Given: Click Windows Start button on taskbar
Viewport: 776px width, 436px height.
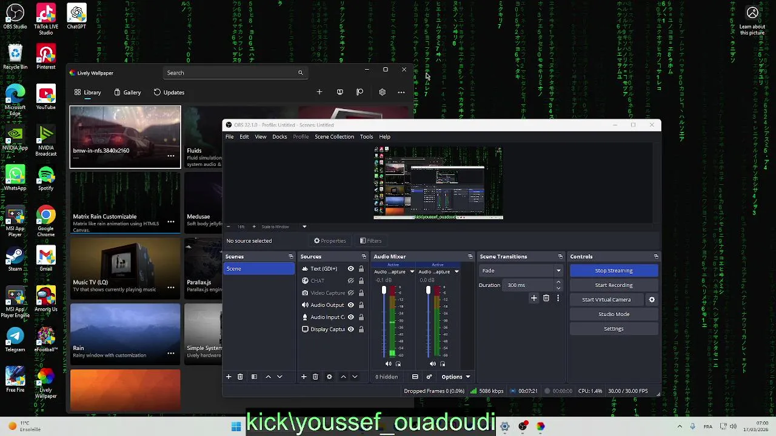Looking at the screenshot, I should click(x=236, y=426).
